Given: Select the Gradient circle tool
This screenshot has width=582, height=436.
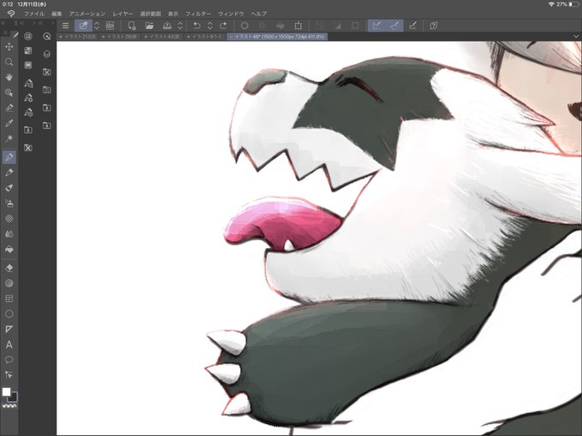Looking at the screenshot, I should tap(9, 283).
